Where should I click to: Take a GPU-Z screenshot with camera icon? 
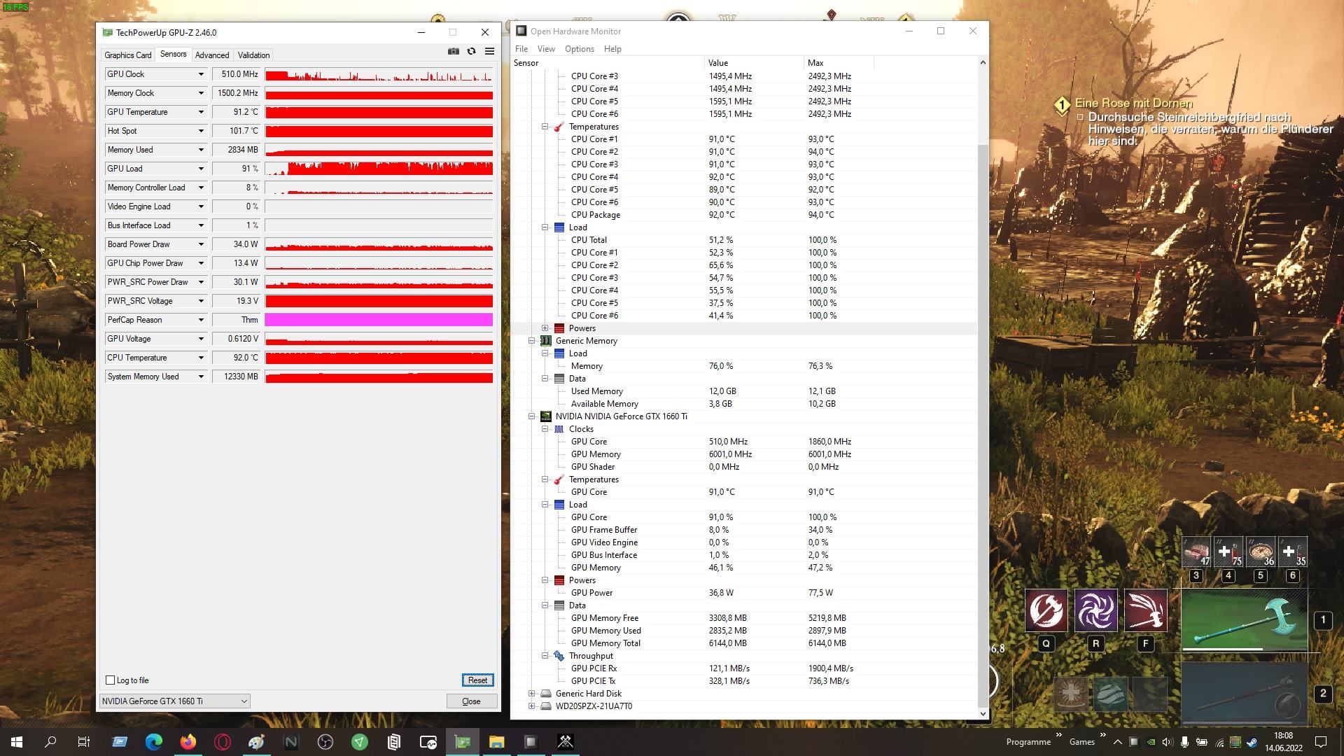[x=454, y=51]
